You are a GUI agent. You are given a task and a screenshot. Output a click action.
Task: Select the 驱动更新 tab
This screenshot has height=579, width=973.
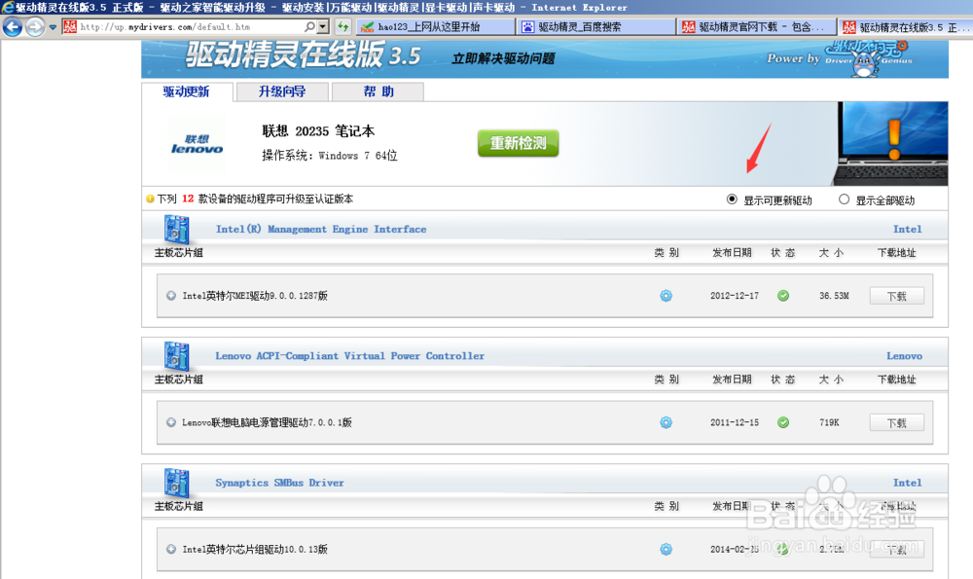187,91
